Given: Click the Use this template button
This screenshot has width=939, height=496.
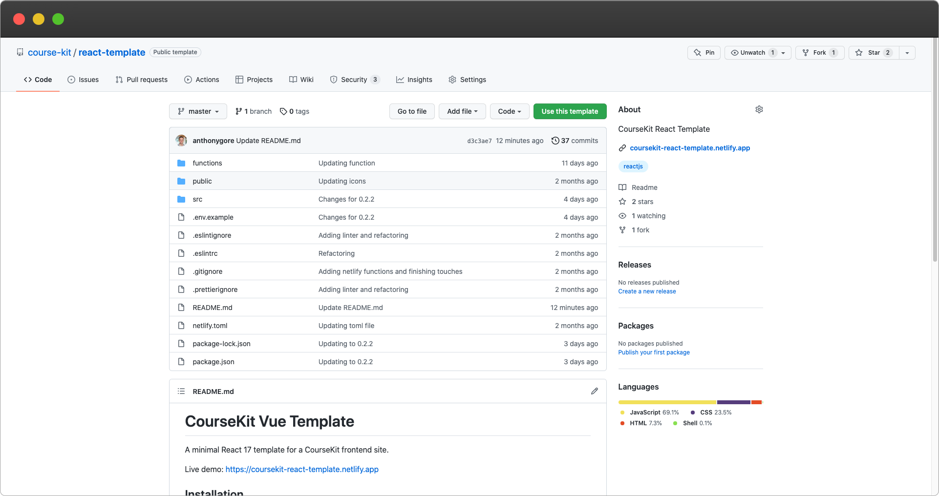Looking at the screenshot, I should coord(570,111).
